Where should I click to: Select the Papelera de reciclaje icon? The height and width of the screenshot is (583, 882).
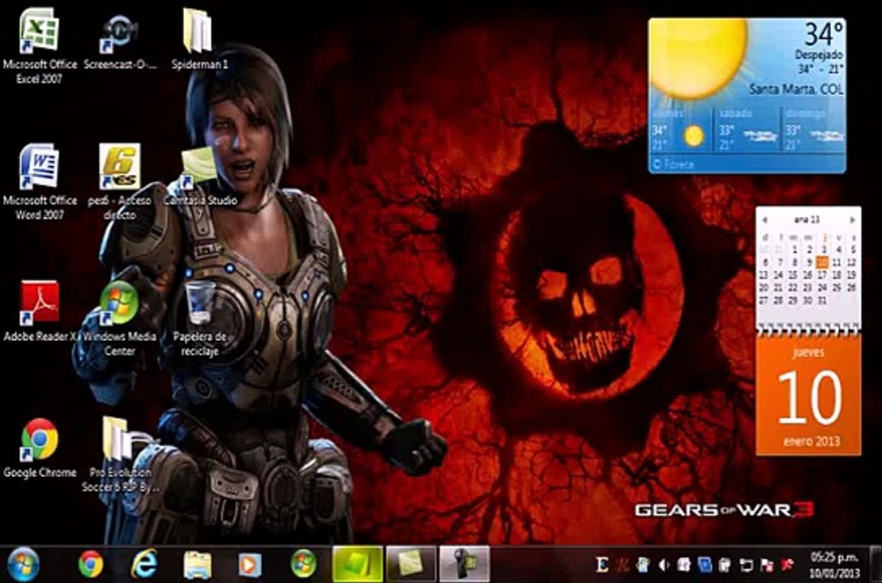(x=199, y=318)
